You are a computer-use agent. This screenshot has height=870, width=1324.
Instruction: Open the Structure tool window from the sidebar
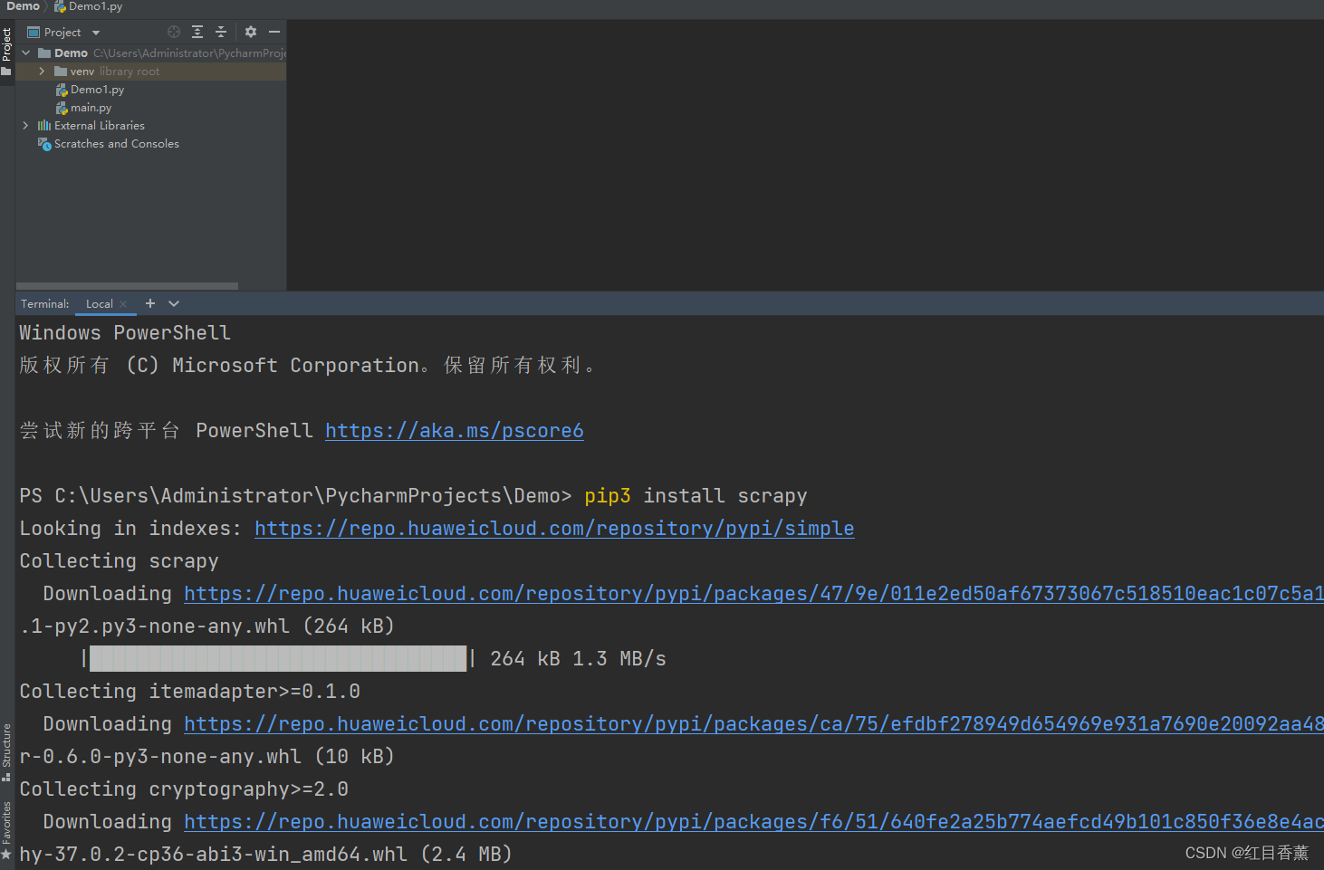pos(7,744)
